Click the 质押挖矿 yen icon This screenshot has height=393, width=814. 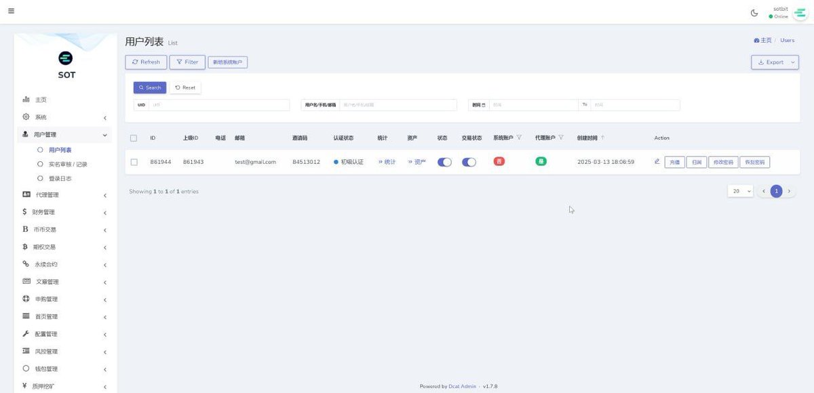pyautogui.click(x=25, y=386)
